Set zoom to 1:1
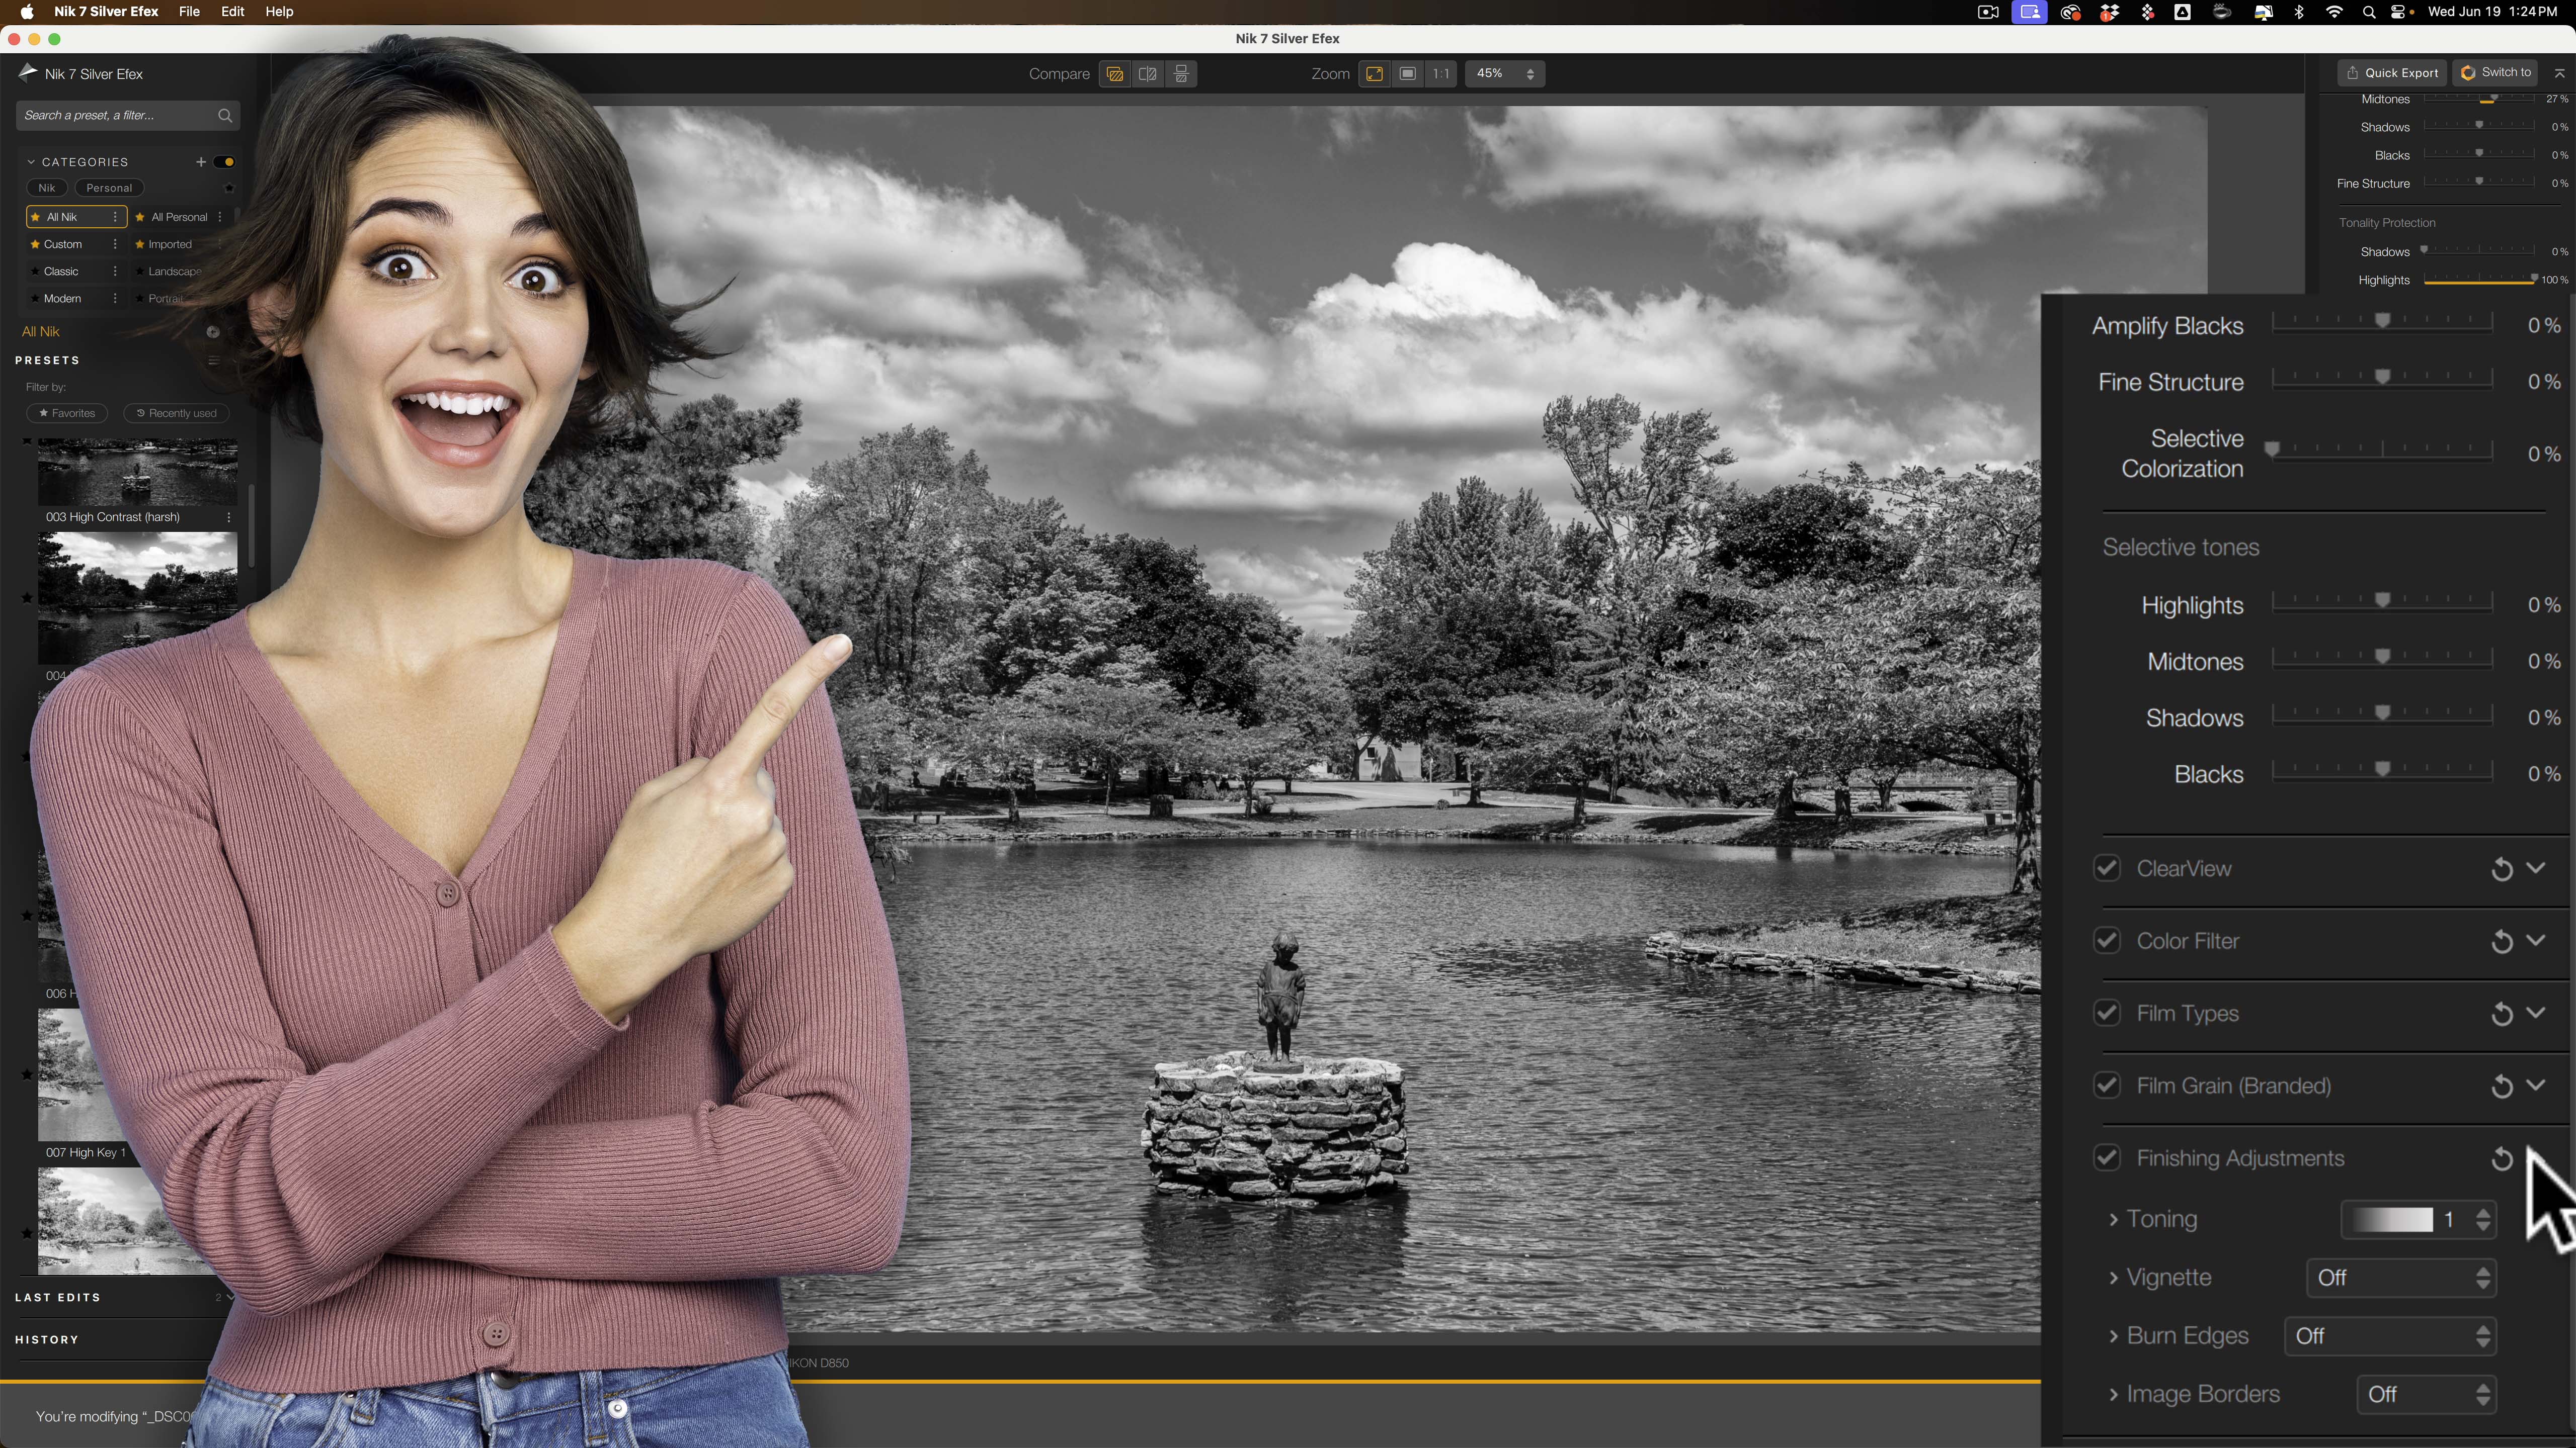Screen dimensions: 2576x1448 [1440, 74]
